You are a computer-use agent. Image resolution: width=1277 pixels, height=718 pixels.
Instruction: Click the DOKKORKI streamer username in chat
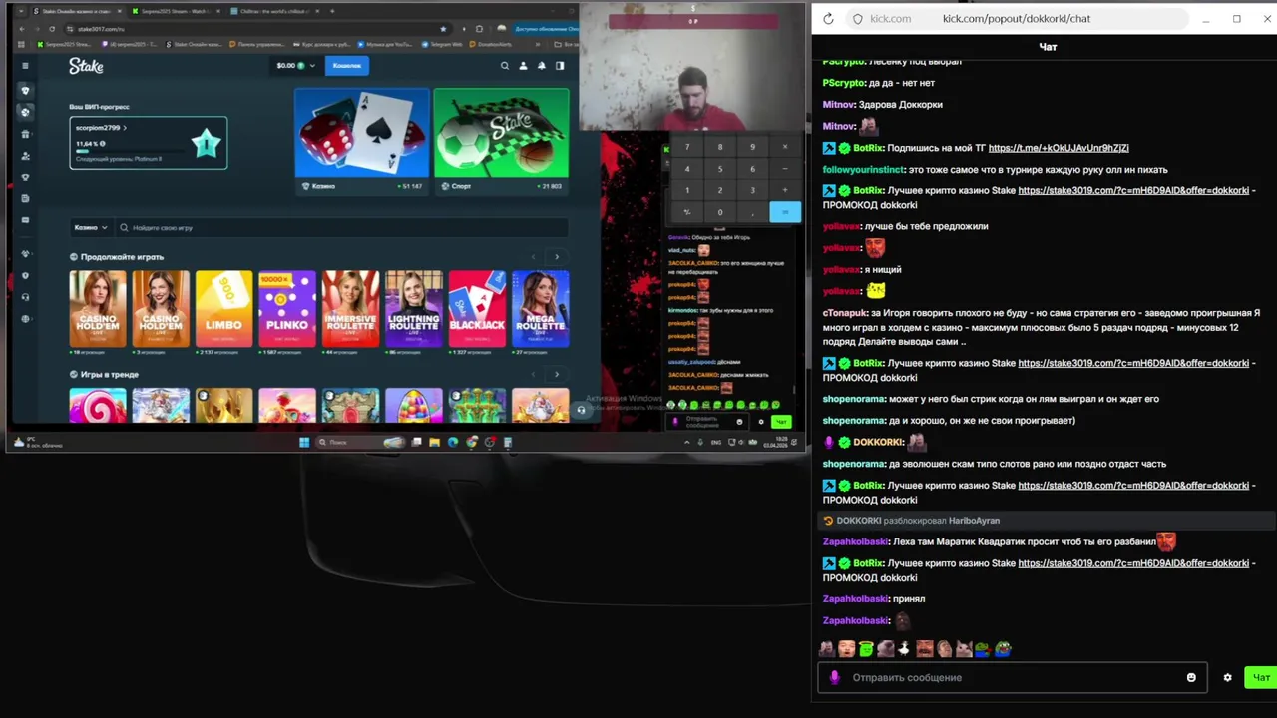(x=879, y=442)
